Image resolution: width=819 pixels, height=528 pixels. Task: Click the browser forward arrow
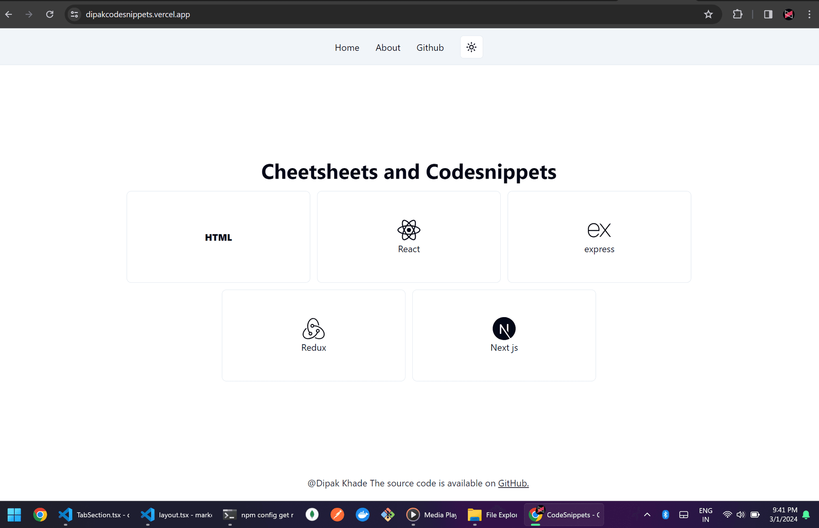pos(29,14)
